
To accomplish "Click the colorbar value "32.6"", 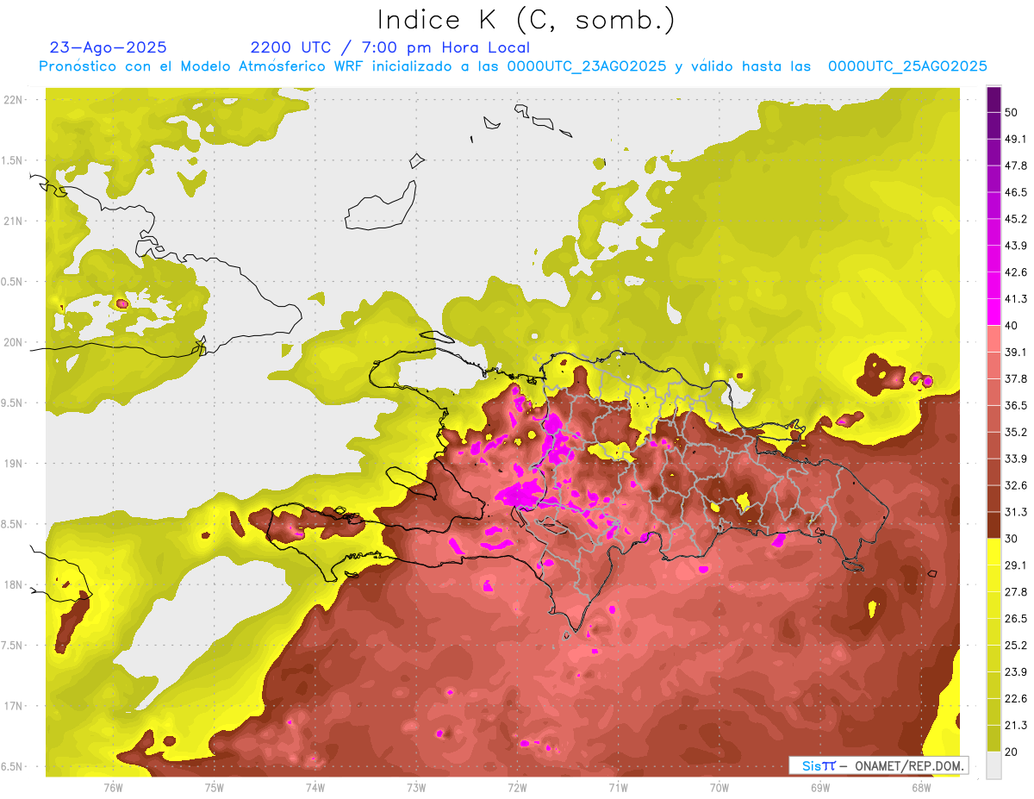I will coord(1016,485).
